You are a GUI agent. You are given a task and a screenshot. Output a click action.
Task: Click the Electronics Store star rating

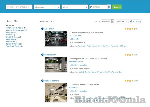click(130, 81)
